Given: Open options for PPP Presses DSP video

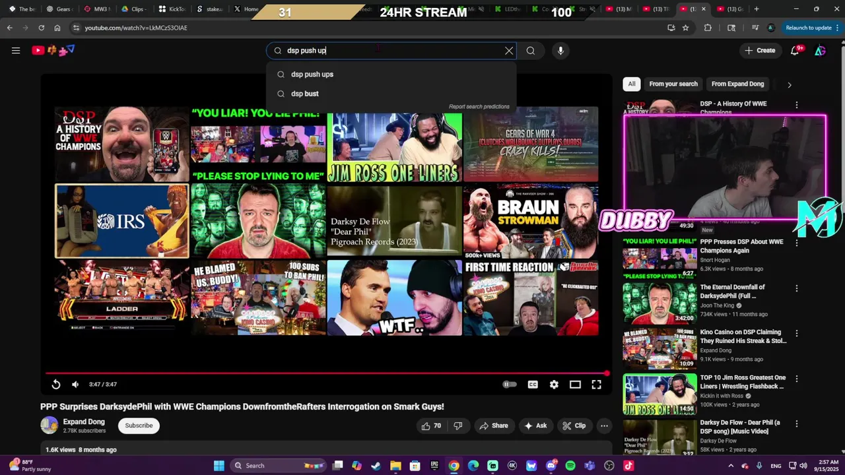Looking at the screenshot, I should (797, 243).
